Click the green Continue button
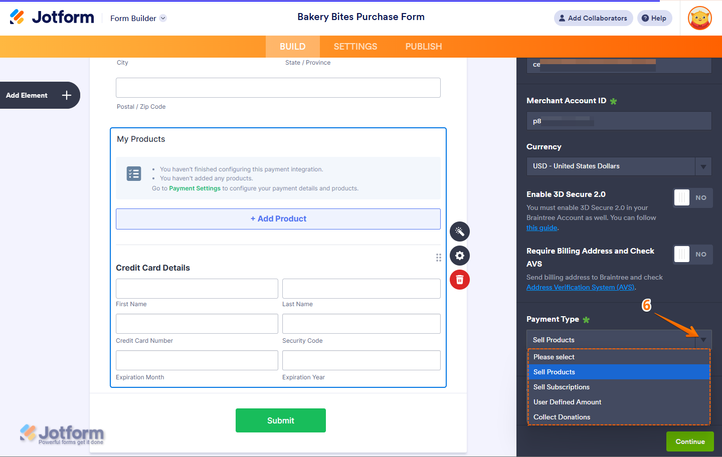This screenshot has width=722, height=457. [690, 441]
